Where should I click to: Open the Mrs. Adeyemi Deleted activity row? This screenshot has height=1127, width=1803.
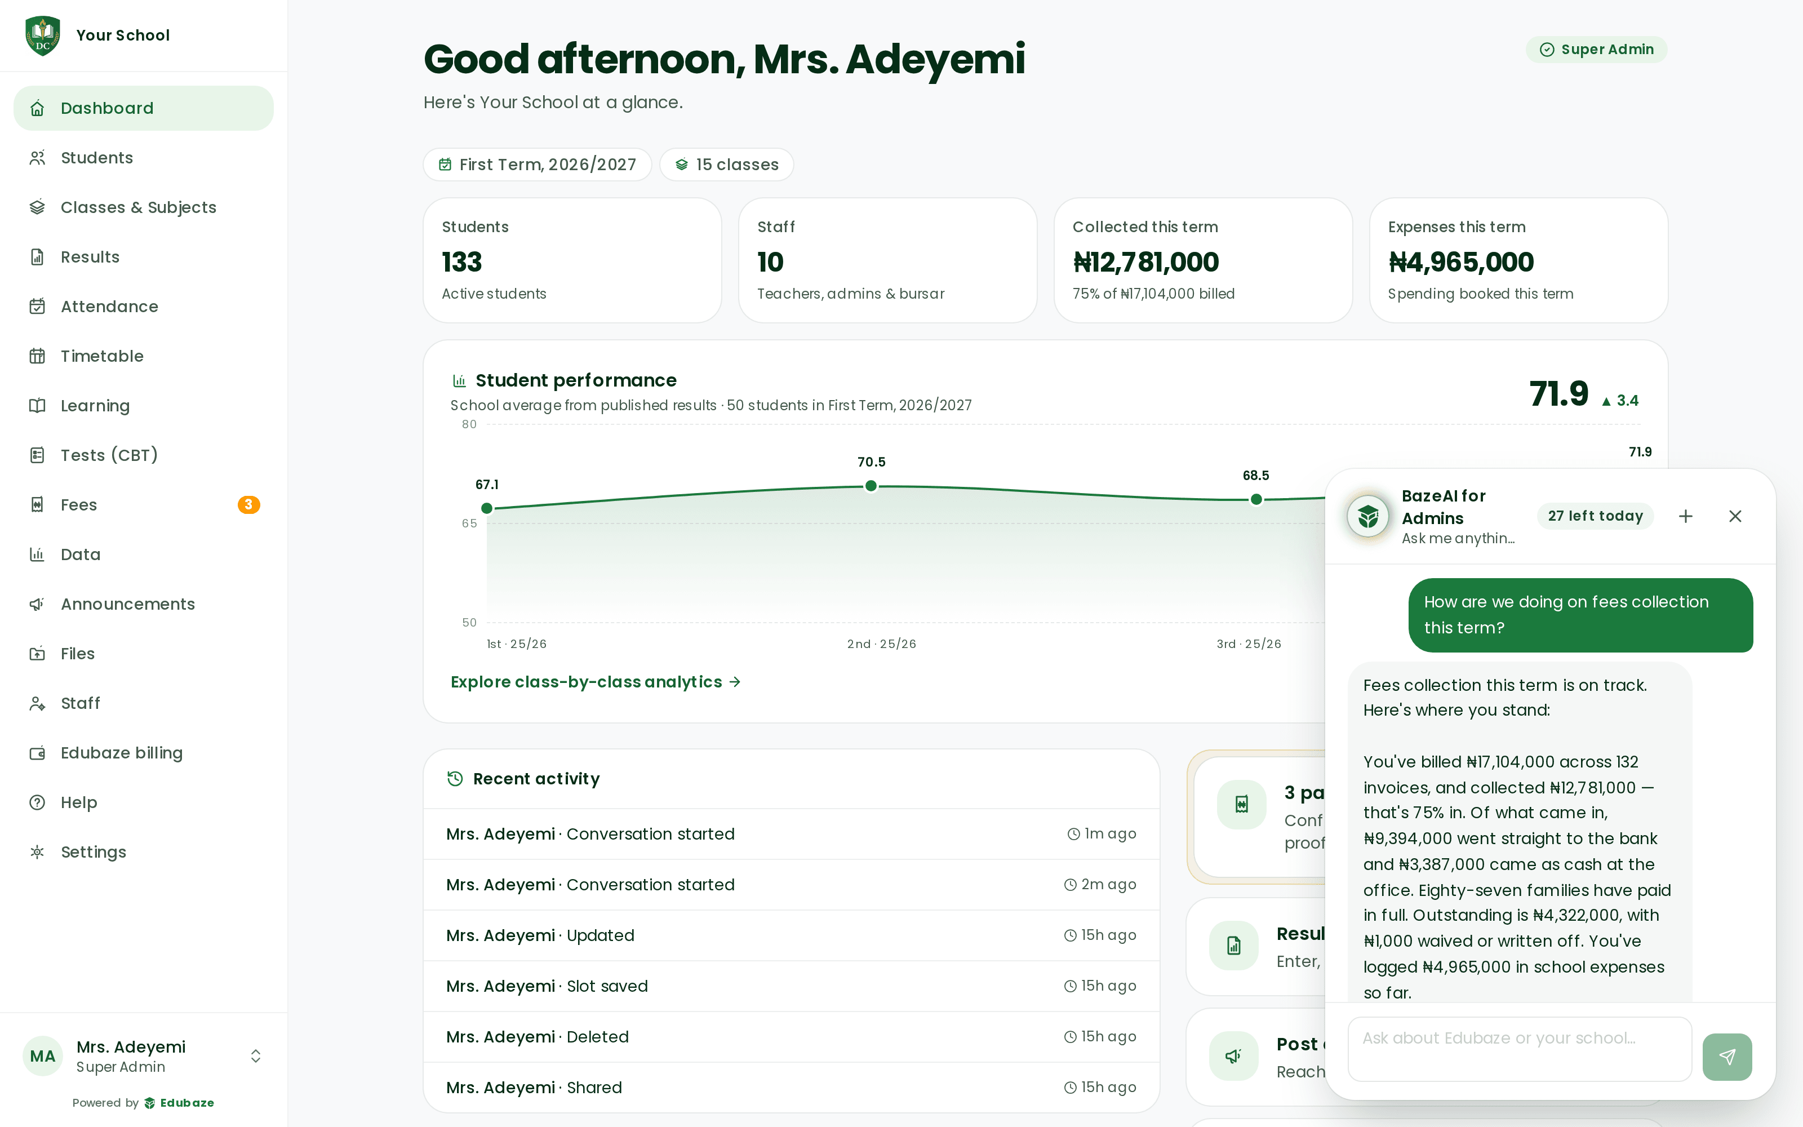click(791, 1037)
